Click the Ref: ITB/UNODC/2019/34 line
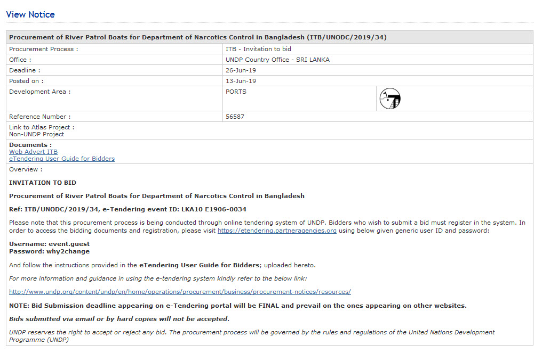This screenshot has width=542, height=353. tap(127, 209)
